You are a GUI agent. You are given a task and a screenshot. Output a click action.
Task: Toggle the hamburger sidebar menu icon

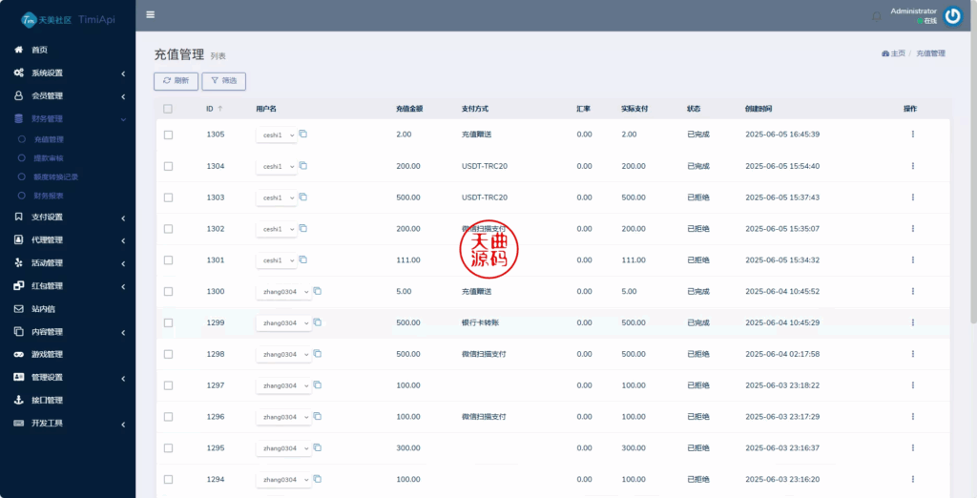150,15
